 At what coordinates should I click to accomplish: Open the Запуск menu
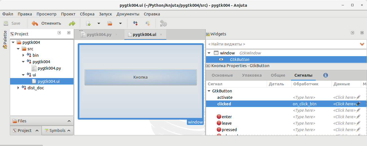(106, 14)
